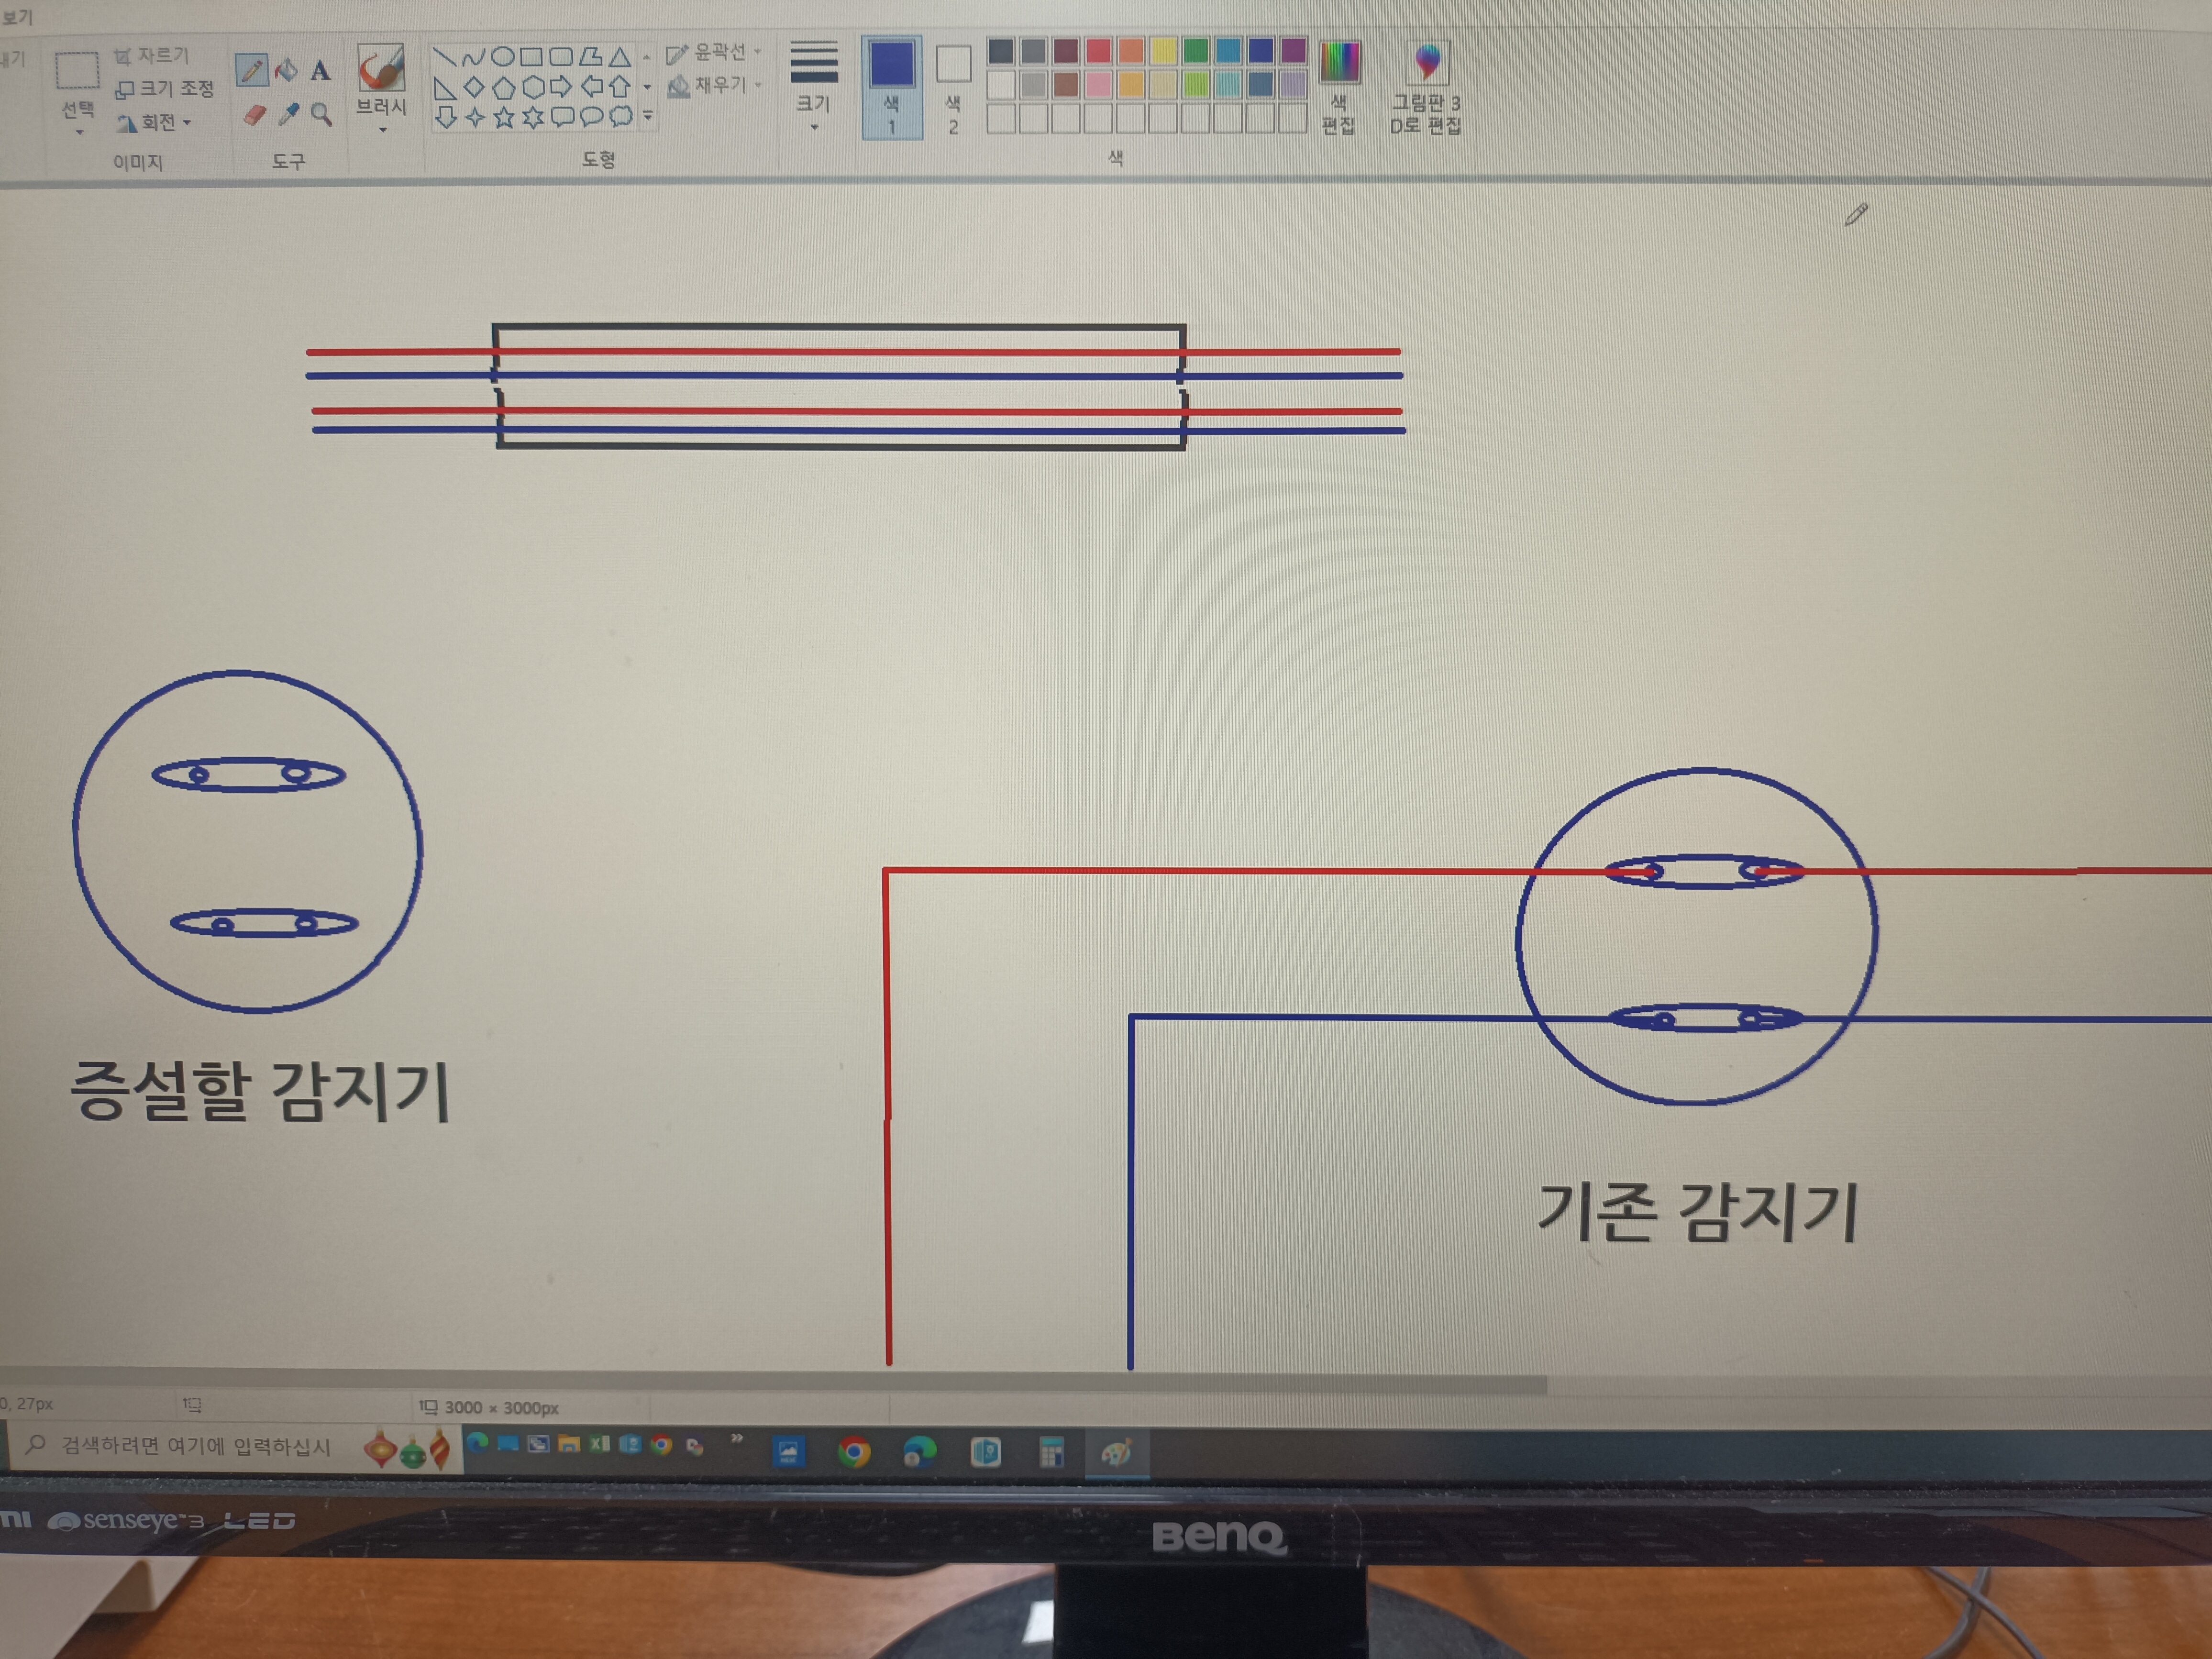Select the Pencil tool
This screenshot has height=1659, width=2212.
(251, 70)
